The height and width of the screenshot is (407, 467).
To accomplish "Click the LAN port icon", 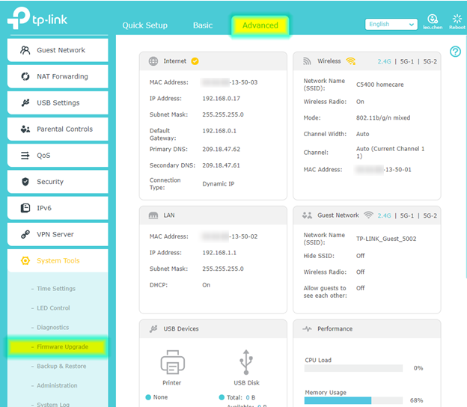I will pos(153,215).
